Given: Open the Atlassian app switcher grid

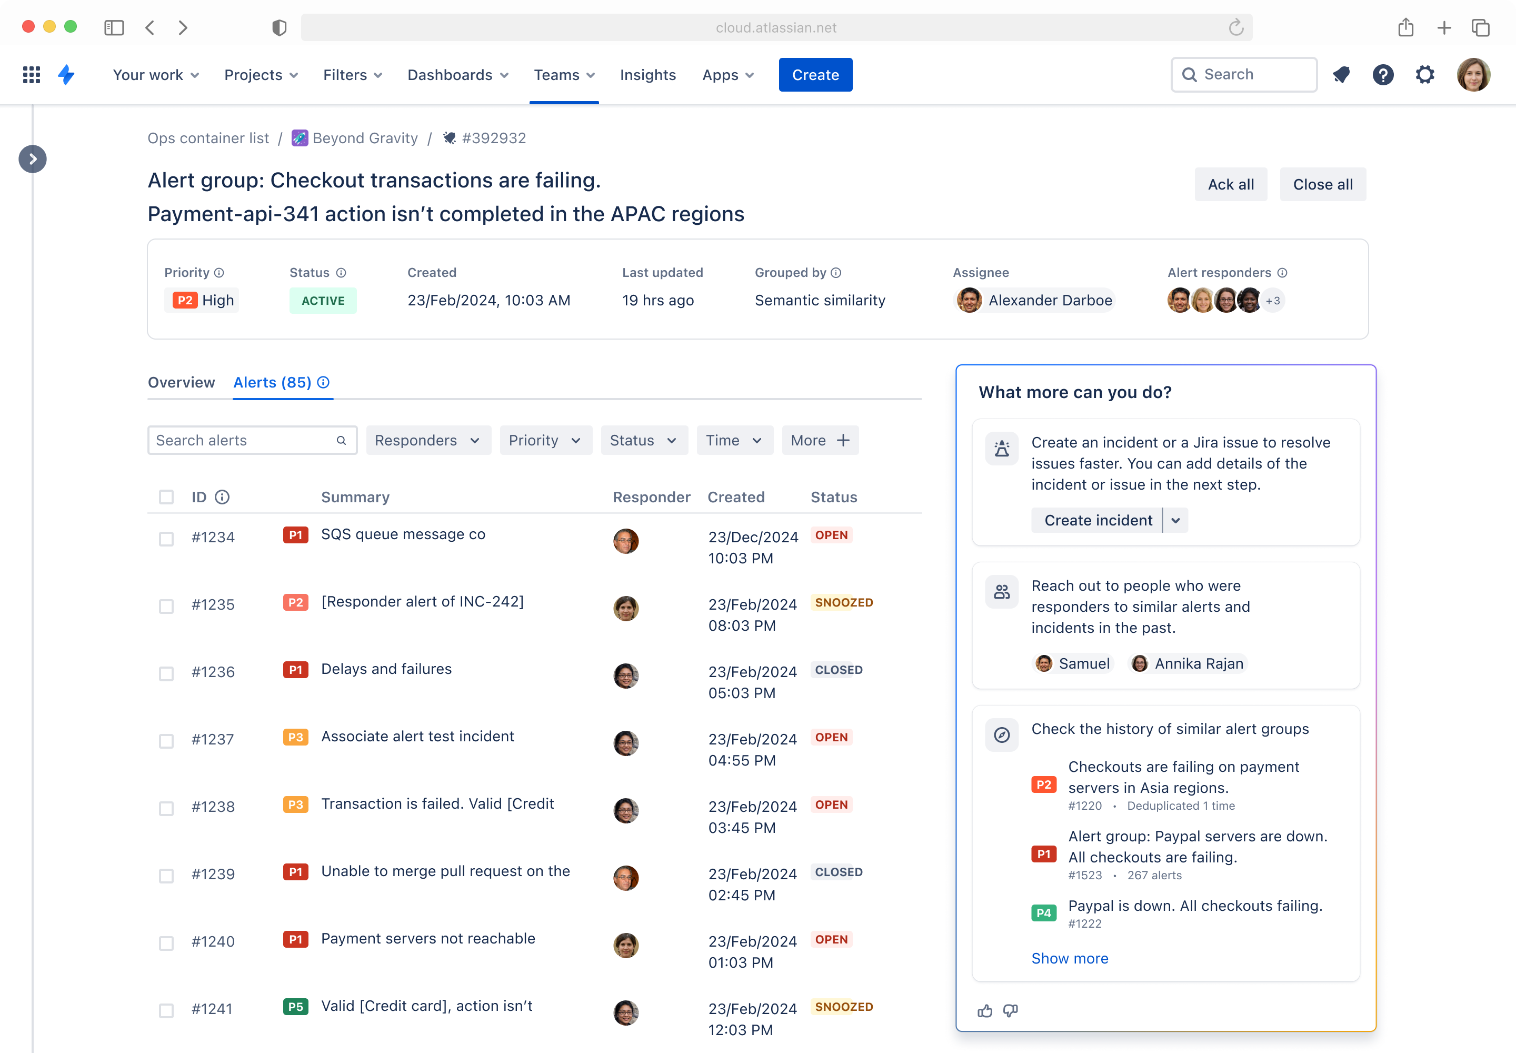Looking at the screenshot, I should (x=31, y=75).
